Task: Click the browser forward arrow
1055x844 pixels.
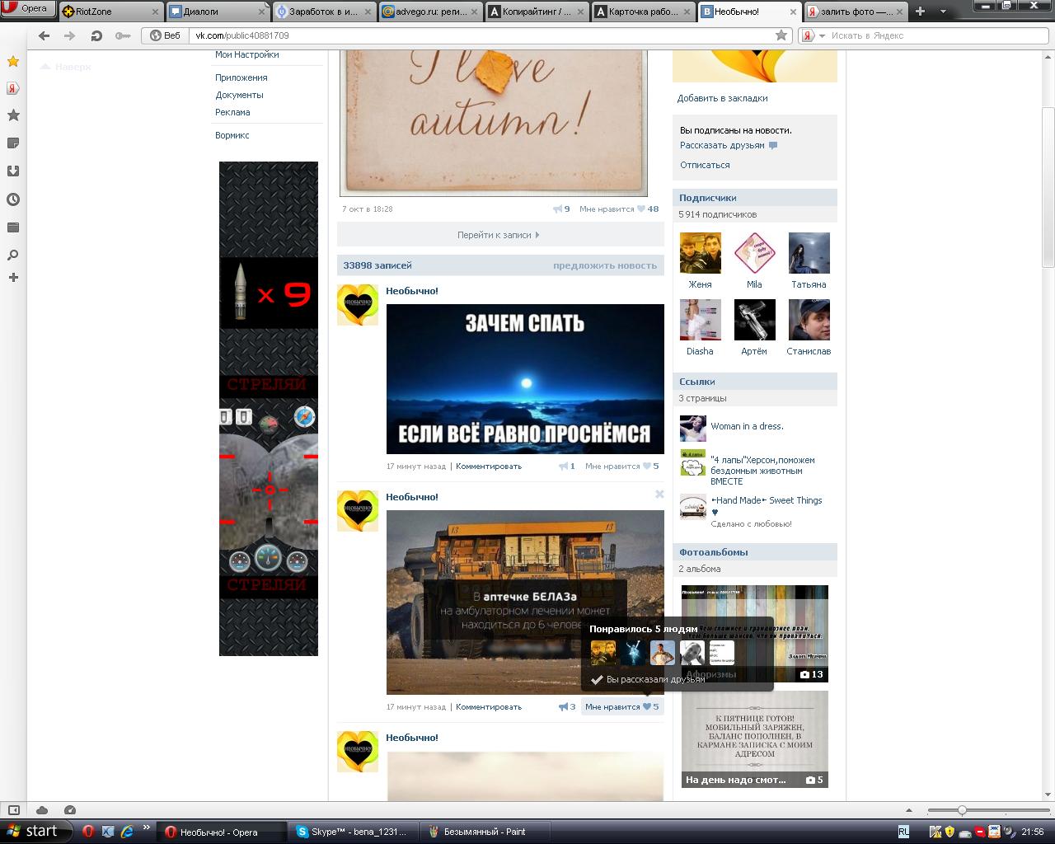Action: pos(70,35)
